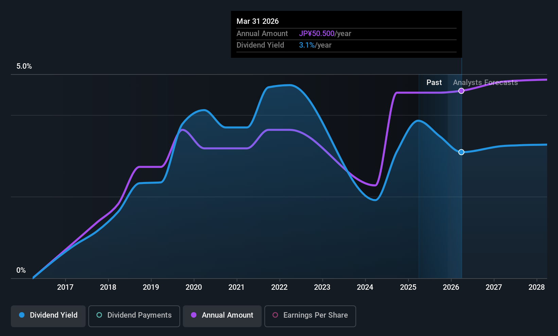The image size is (558, 336).
Task: Click the 2020 x-axis label
Action: click(x=194, y=287)
